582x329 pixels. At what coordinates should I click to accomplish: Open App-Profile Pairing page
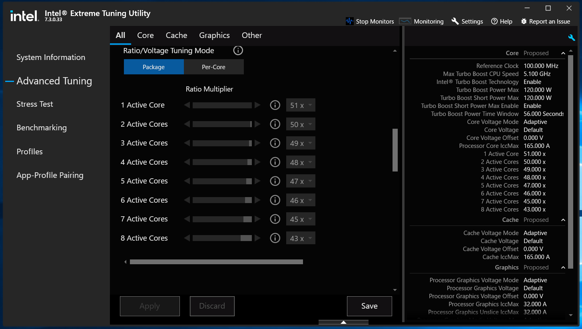pyautogui.click(x=50, y=175)
